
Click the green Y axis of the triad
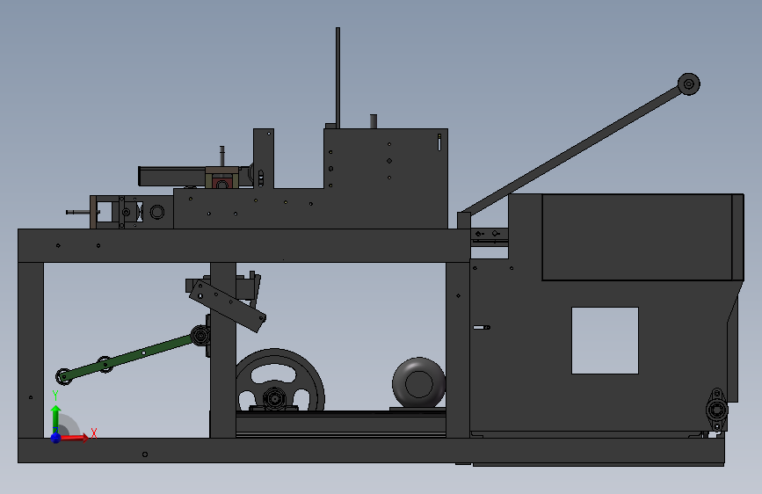(56, 418)
